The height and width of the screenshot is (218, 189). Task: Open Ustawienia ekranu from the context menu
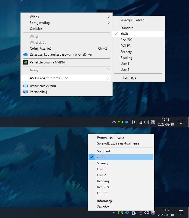pyautogui.click(x=67, y=86)
